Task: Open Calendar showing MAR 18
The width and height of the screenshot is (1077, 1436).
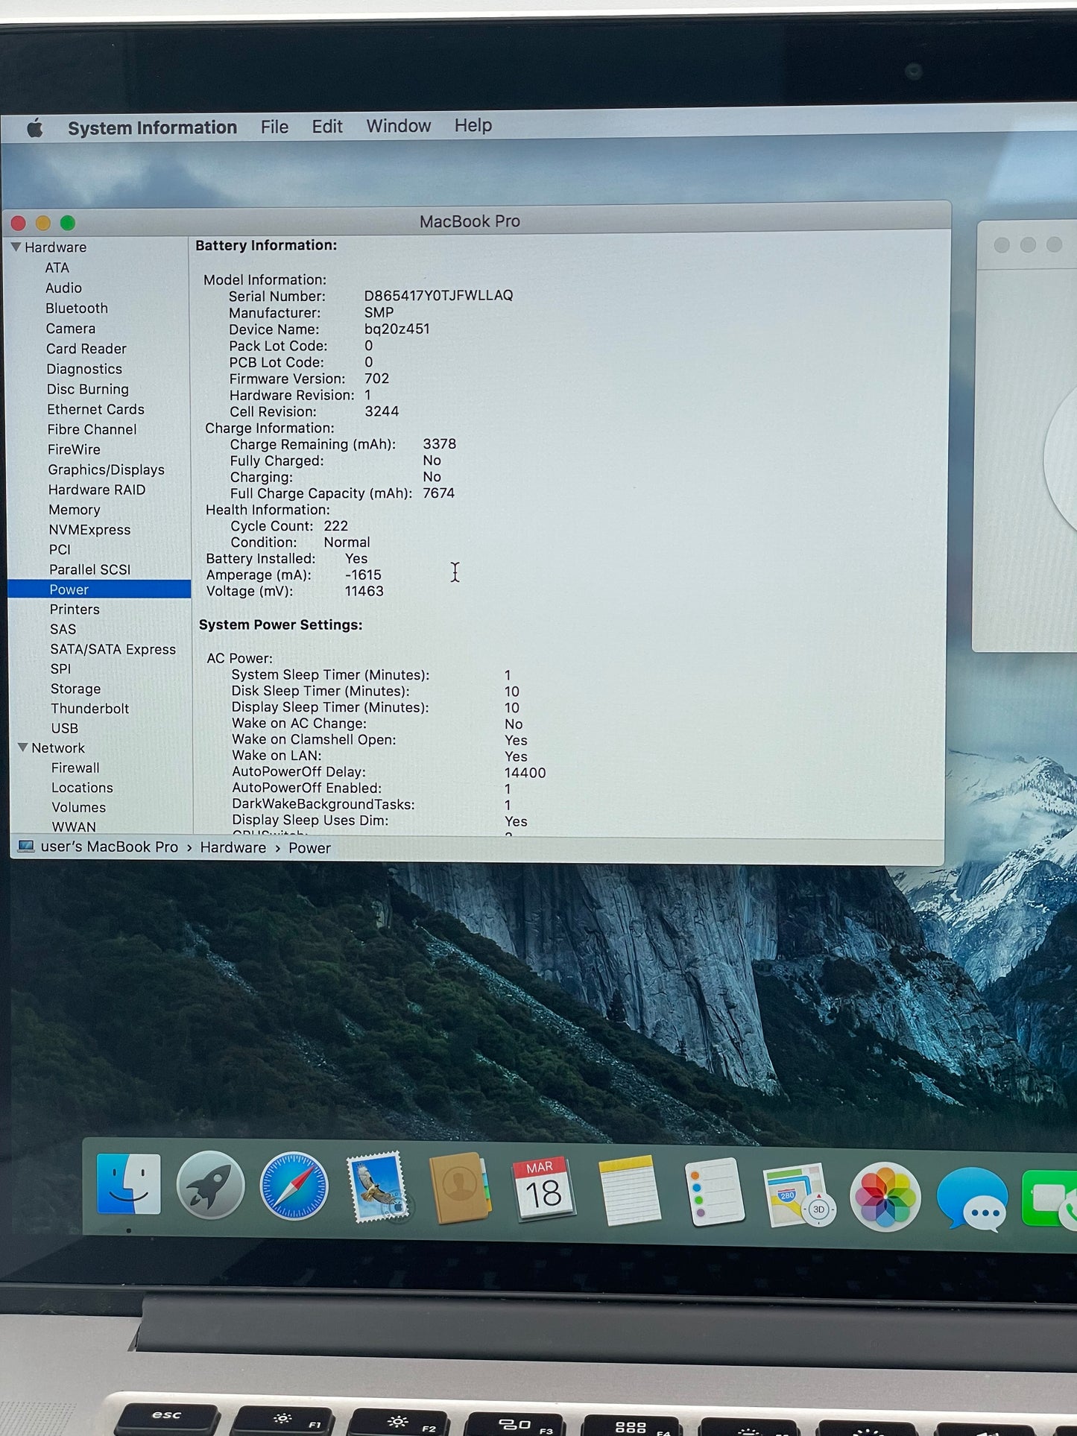Action: tap(543, 1189)
